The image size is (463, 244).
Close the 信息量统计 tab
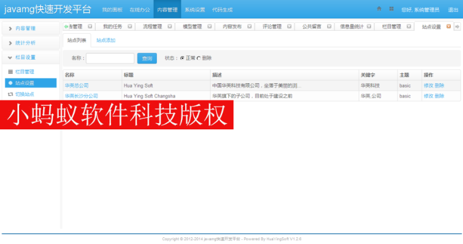(369, 26)
